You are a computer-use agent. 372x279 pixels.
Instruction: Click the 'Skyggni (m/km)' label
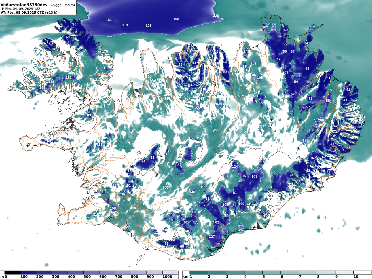pos(62,5)
